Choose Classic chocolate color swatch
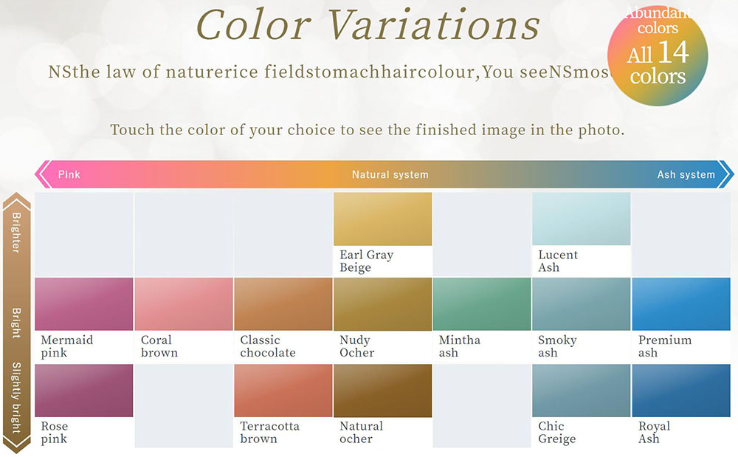This screenshot has height=457, width=738. pos(283,304)
